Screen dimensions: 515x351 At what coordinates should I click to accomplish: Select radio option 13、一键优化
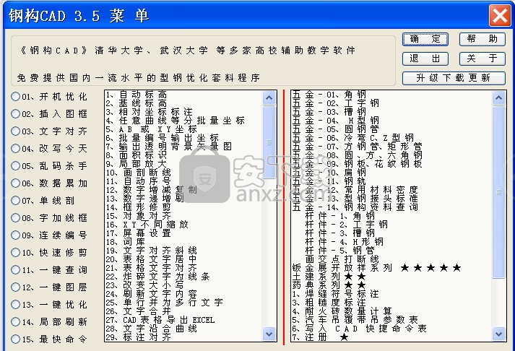(15, 304)
